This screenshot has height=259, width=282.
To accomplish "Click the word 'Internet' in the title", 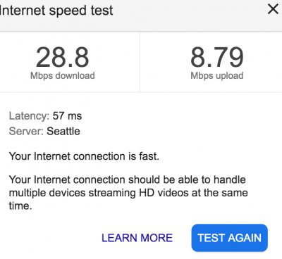I will coord(23,11).
